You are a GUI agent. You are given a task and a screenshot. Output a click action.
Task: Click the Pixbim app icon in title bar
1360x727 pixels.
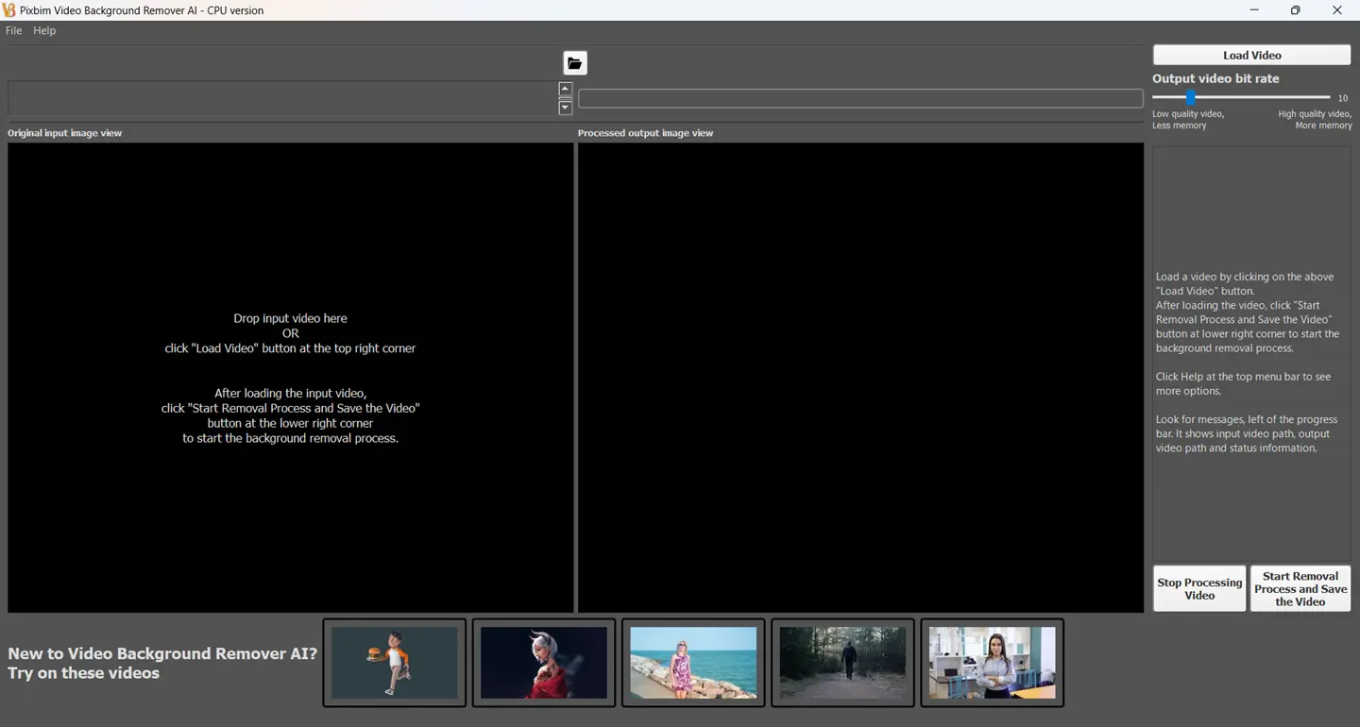[9, 10]
